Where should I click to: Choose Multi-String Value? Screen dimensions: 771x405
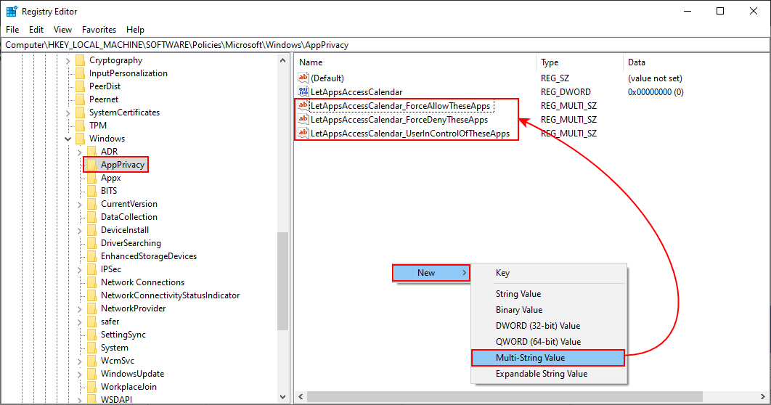tap(549, 358)
